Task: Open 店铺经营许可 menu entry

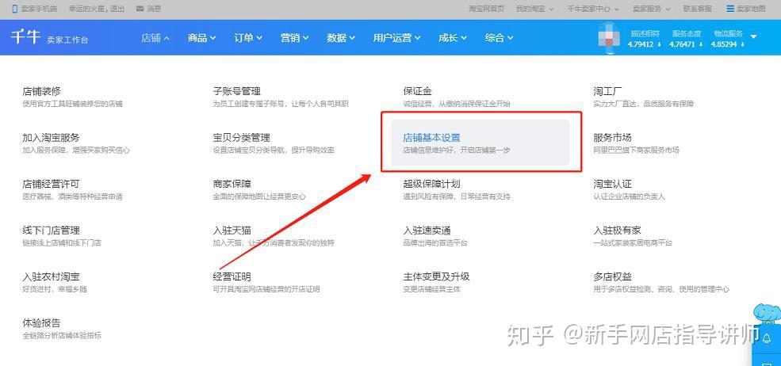Action: tap(72, 189)
